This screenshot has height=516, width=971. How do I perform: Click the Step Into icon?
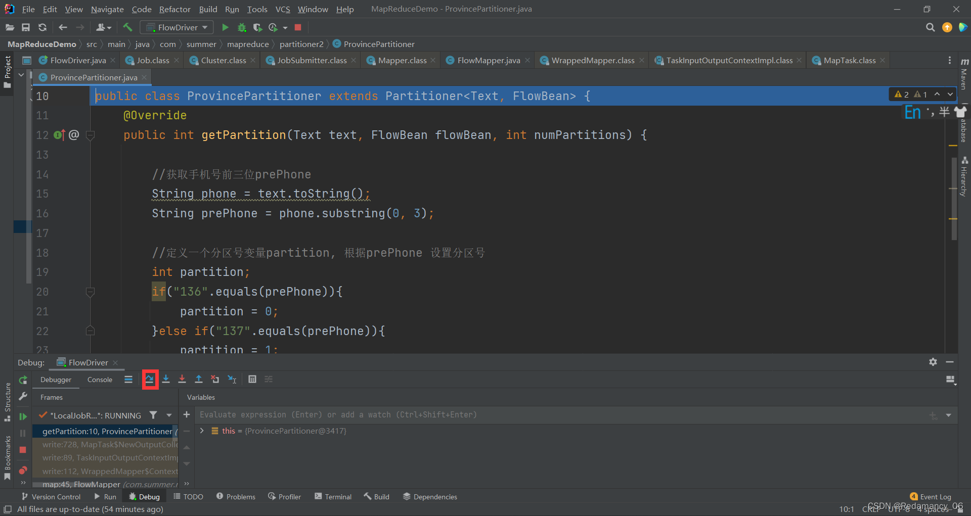[x=166, y=379]
